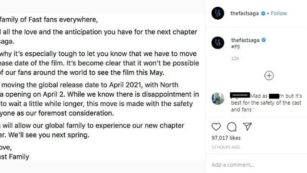Click the 12 HOURS AGO timestamp

tap(225, 147)
